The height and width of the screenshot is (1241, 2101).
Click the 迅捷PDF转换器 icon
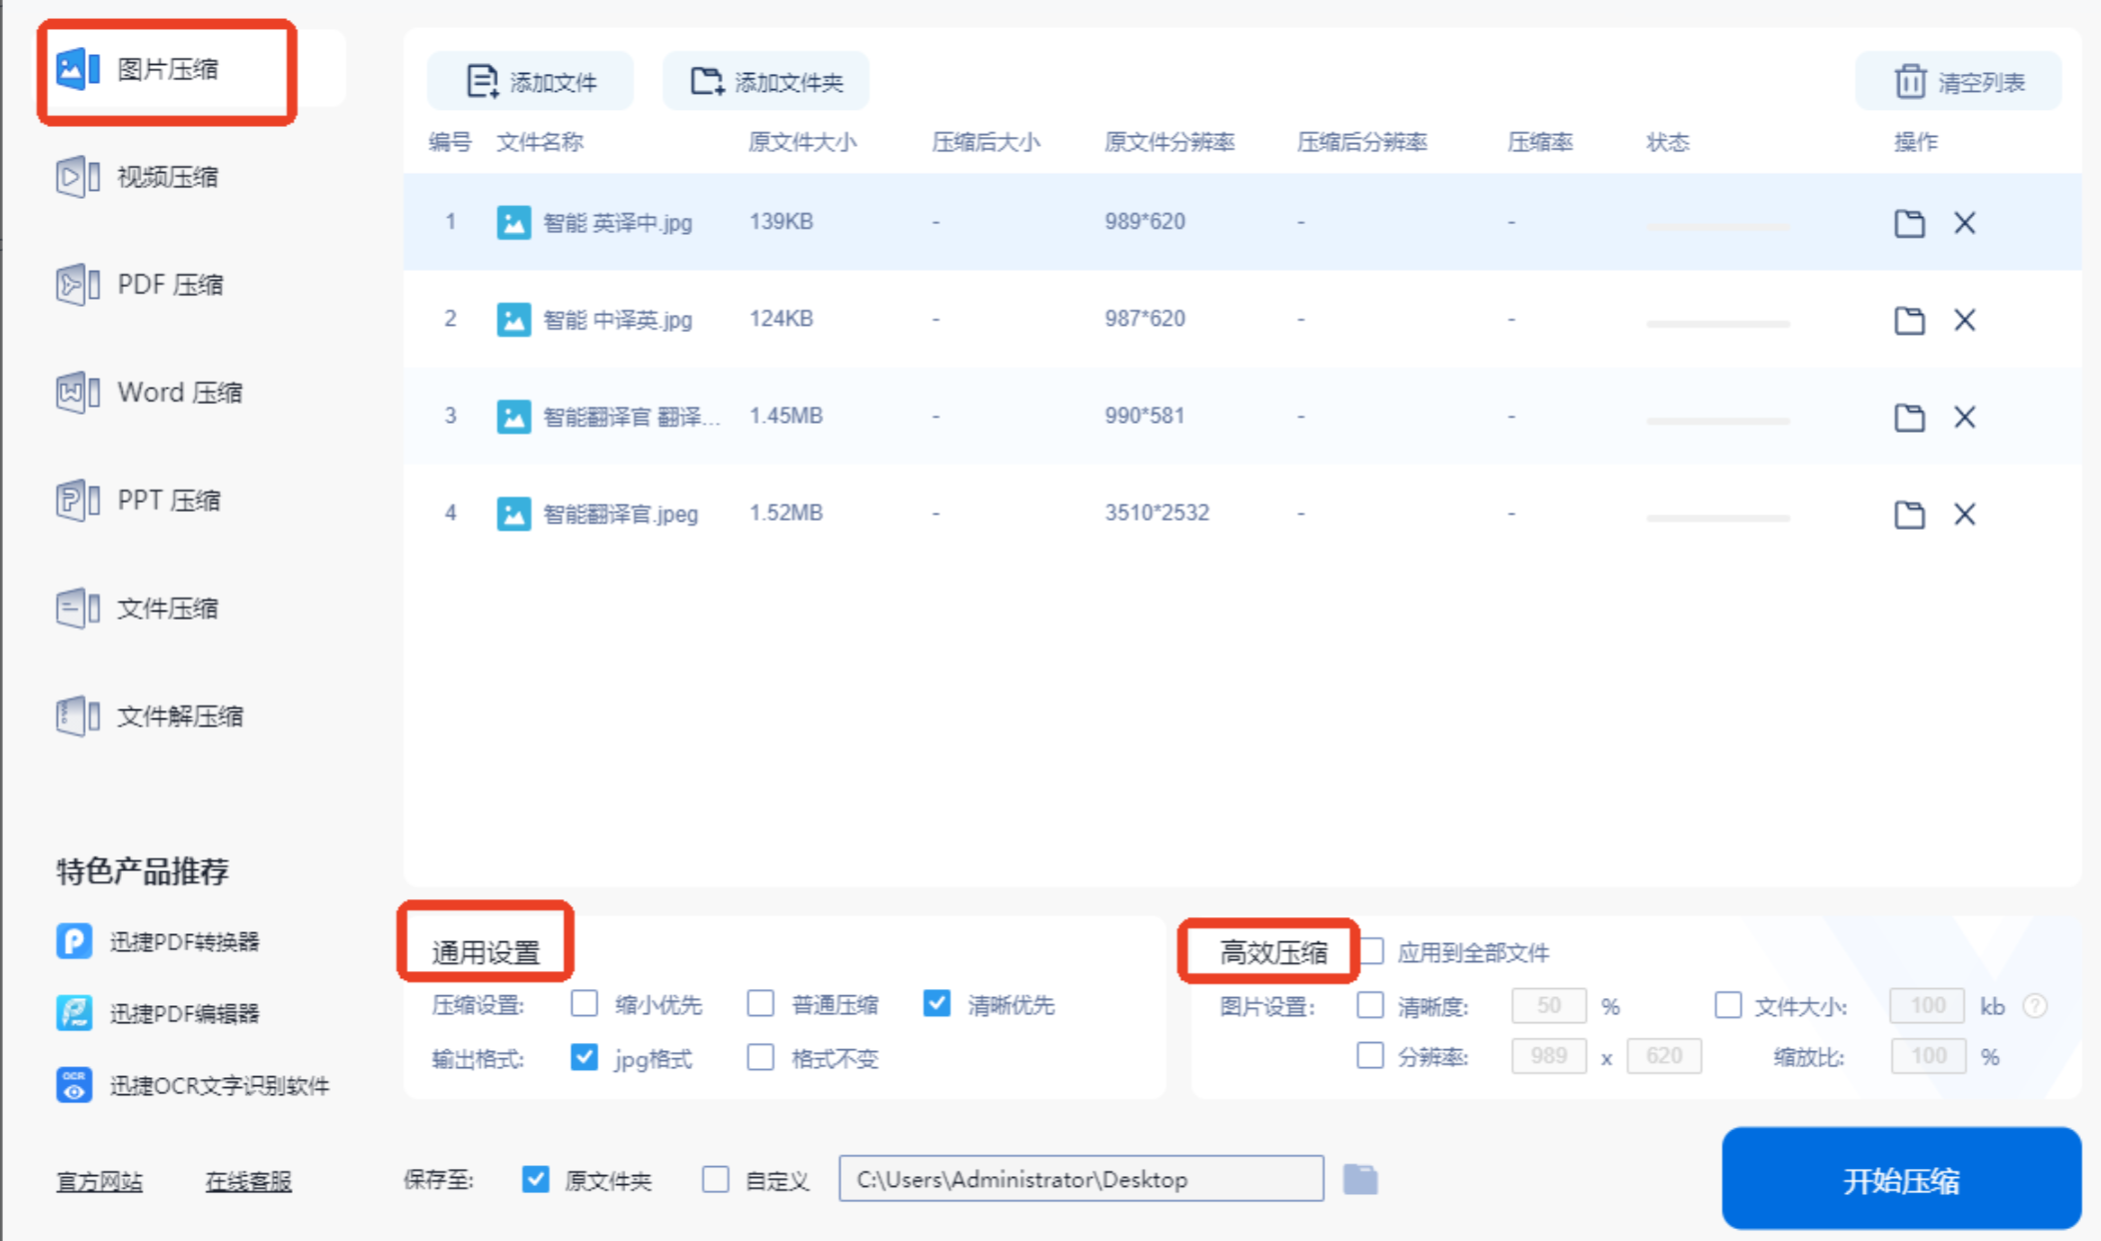point(75,941)
